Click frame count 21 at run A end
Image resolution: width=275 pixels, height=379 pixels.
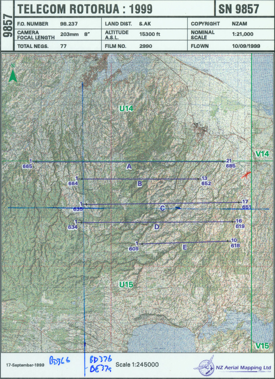[x=228, y=161]
